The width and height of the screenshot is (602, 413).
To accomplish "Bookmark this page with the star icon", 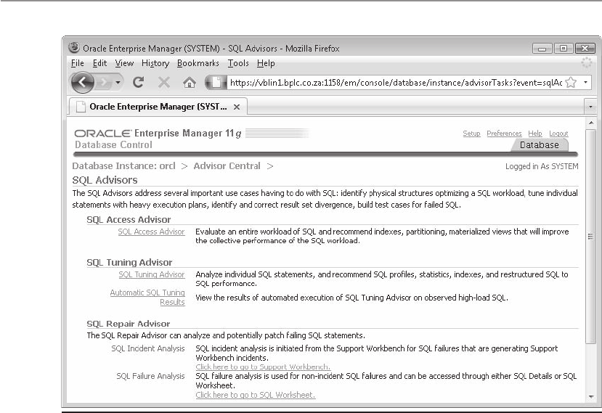I will [x=571, y=82].
